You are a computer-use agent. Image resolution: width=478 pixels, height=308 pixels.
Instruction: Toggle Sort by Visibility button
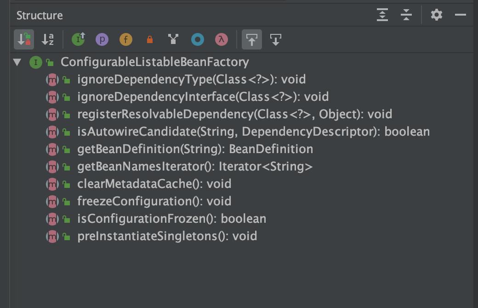tap(23, 40)
